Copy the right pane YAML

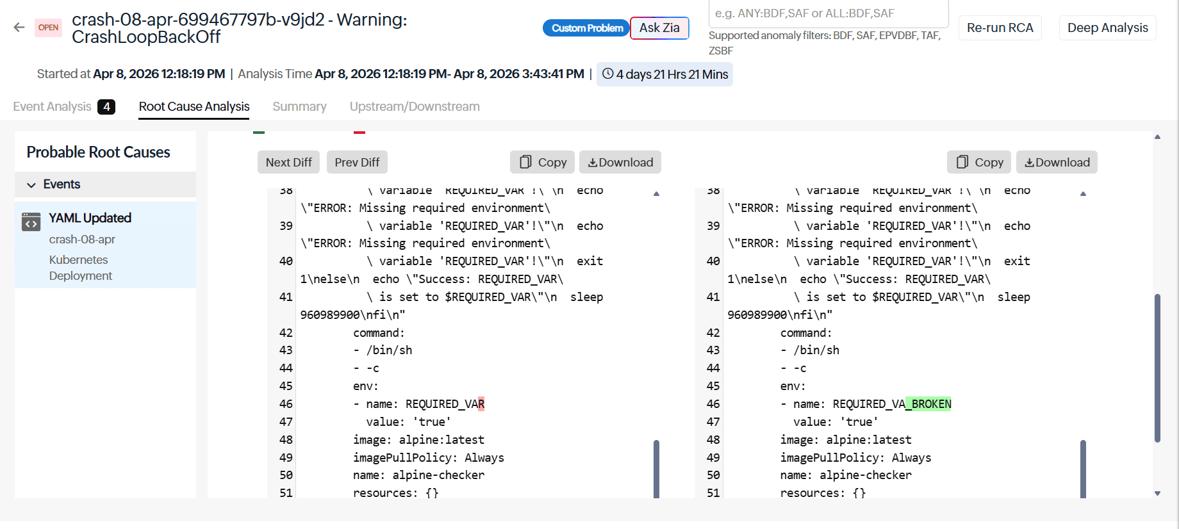click(979, 163)
